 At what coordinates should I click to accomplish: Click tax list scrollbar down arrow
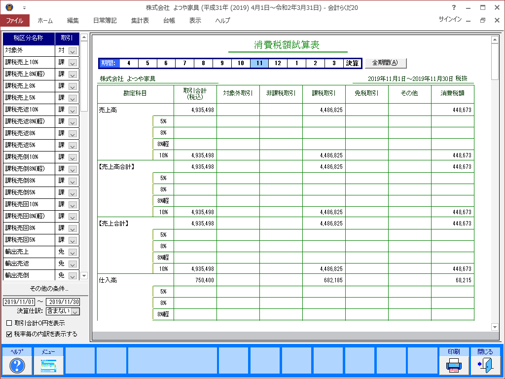(84, 275)
